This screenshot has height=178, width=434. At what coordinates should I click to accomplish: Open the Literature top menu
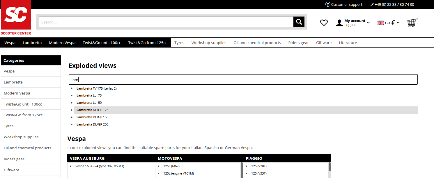point(348,43)
